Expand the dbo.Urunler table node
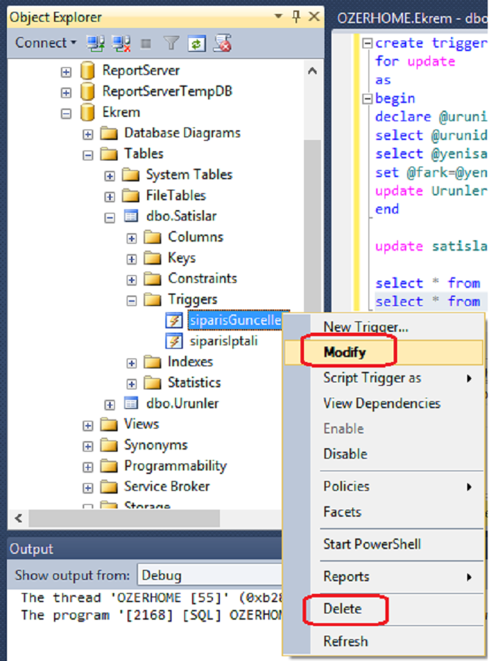 tap(109, 404)
